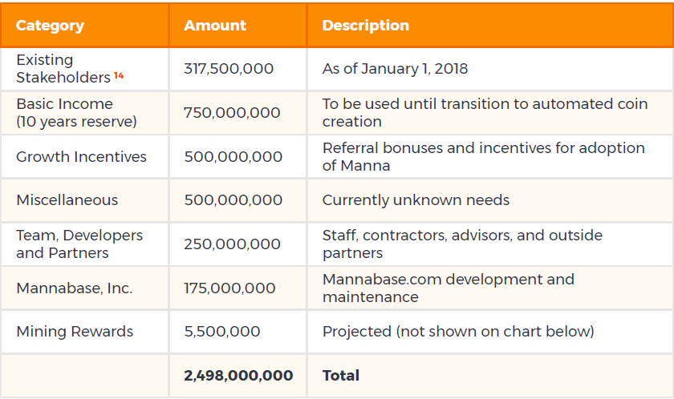Click the 'Referral bonuses and incentives' description

coord(483,157)
